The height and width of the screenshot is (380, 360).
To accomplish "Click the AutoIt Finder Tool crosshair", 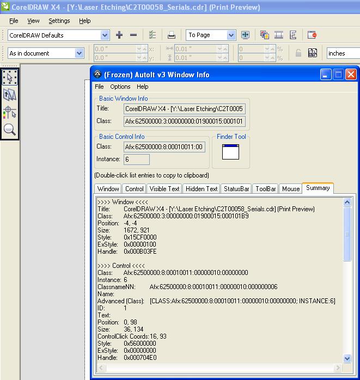I will pyautogui.click(x=231, y=152).
